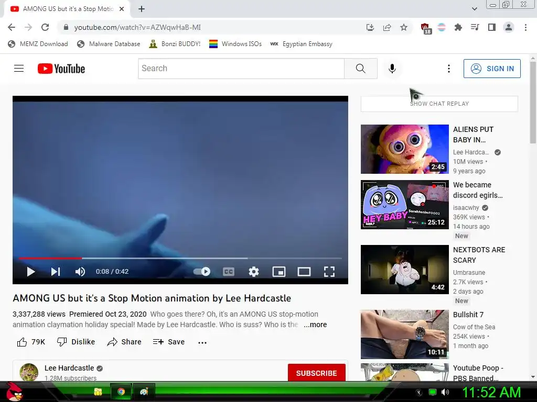This screenshot has height=402, width=537.
Task: Share the video
Action: coord(124,342)
